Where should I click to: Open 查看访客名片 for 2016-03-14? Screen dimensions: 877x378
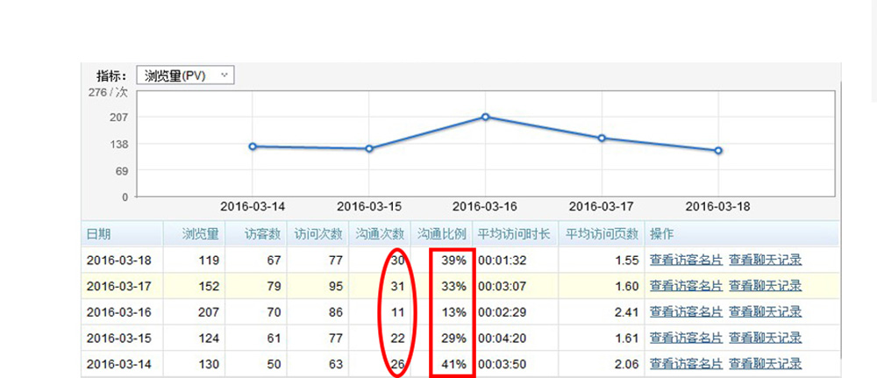[x=686, y=364]
